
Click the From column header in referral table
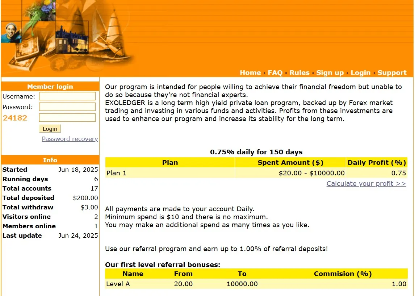[183, 274]
